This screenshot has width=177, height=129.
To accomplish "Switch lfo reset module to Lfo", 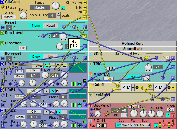I will (51, 57).
